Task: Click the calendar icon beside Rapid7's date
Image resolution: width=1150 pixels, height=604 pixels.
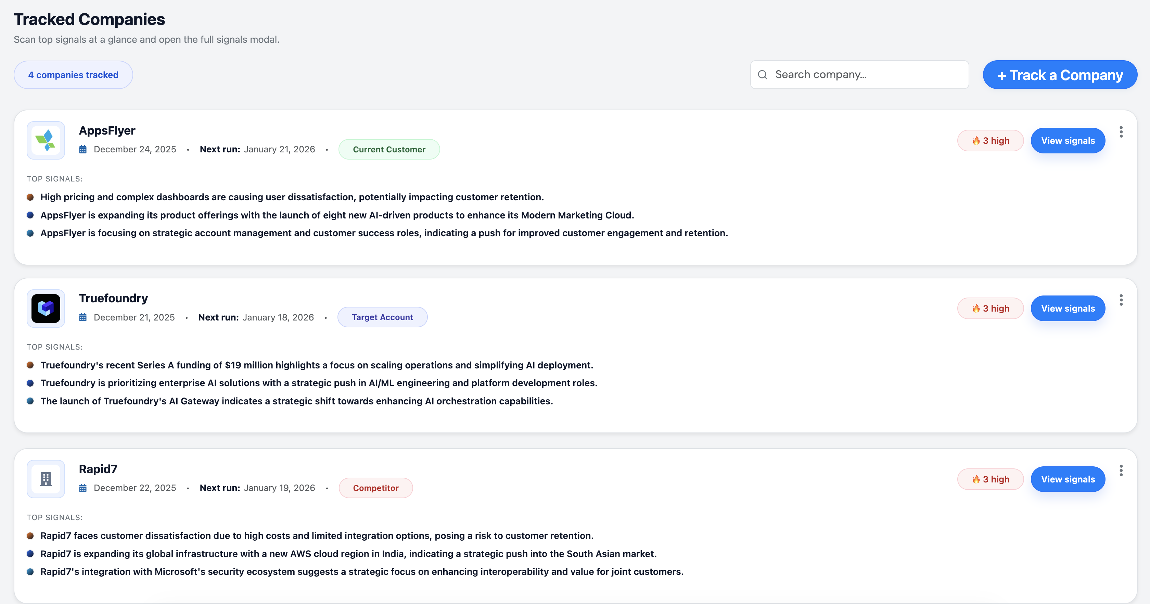Action: pyautogui.click(x=83, y=488)
